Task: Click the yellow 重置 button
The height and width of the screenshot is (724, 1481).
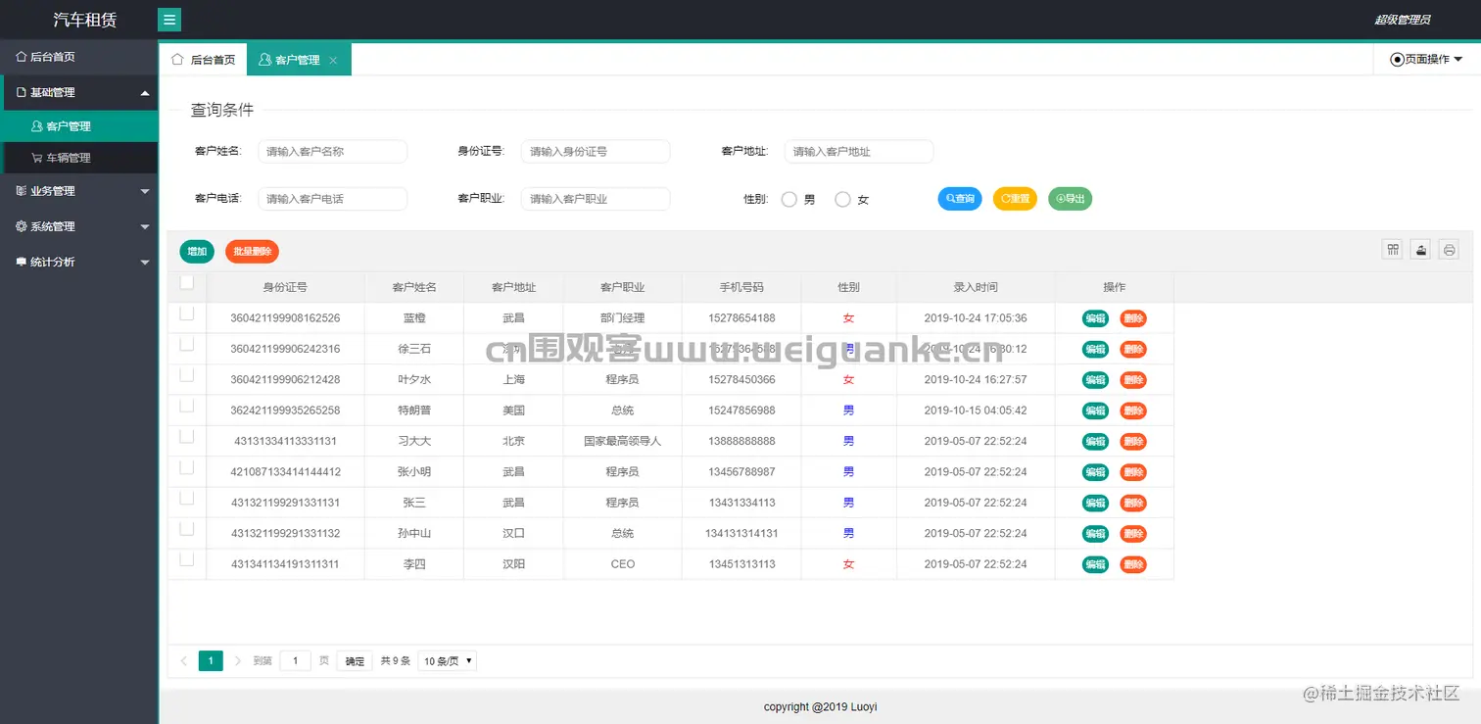Action: click(x=1015, y=199)
